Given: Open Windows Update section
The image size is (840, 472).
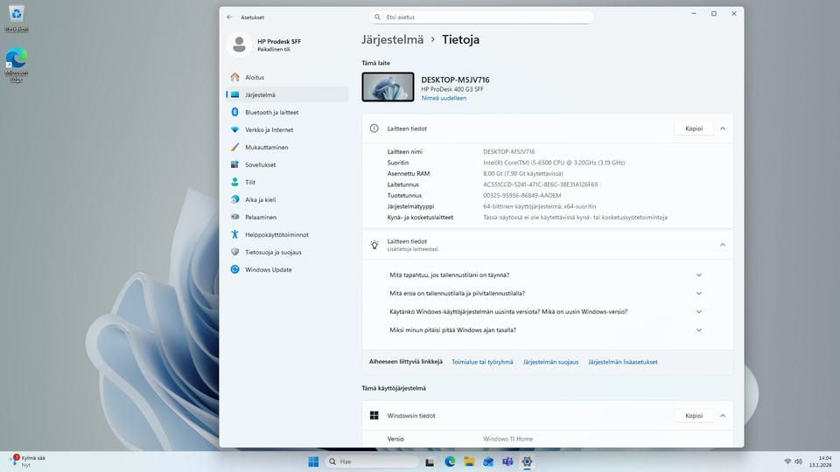Looking at the screenshot, I should coord(268,269).
